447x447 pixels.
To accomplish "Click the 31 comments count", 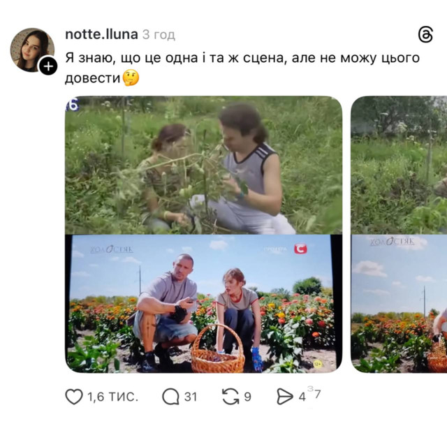I will 191,397.
